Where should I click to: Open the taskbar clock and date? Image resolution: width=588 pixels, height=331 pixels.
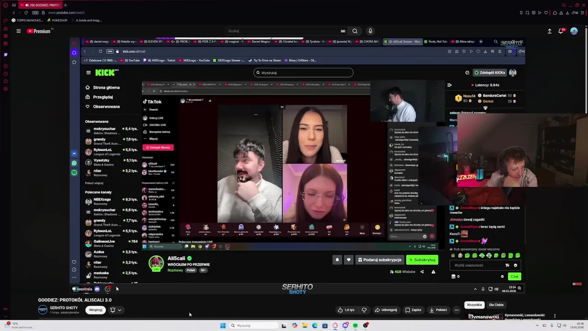click(x=577, y=325)
